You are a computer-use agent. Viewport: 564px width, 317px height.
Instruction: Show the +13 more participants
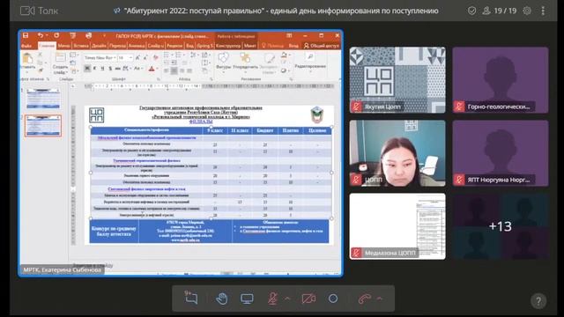click(501, 226)
